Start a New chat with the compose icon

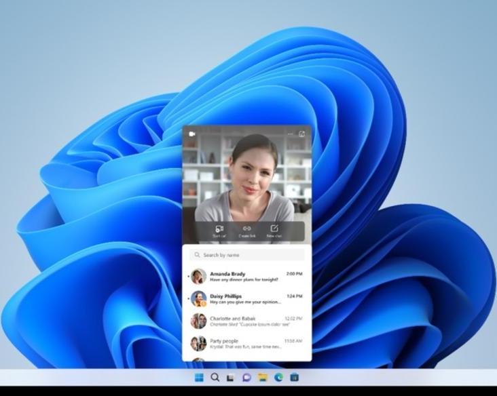click(x=274, y=229)
